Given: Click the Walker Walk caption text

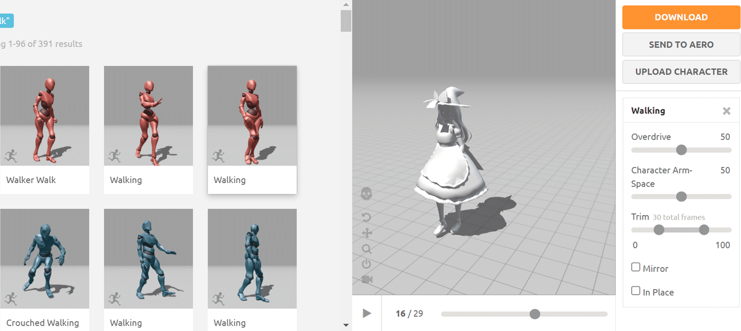Looking at the screenshot, I should [x=31, y=180].
